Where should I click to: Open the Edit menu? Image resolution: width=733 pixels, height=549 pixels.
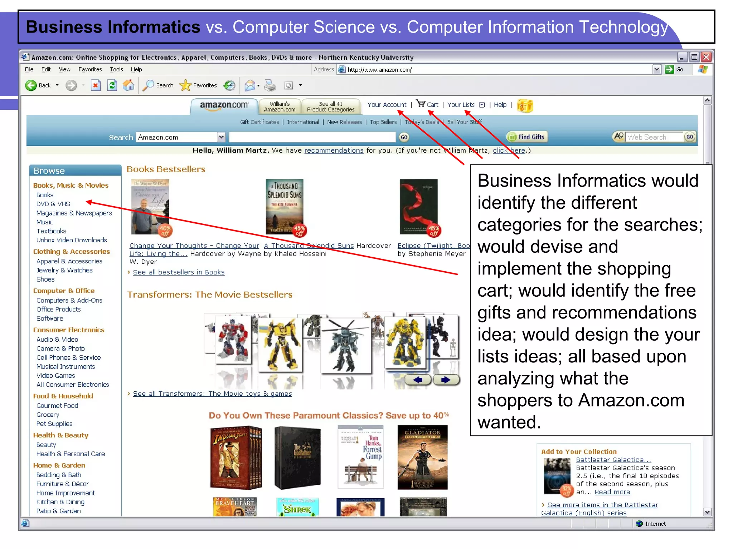pos(46,69)
